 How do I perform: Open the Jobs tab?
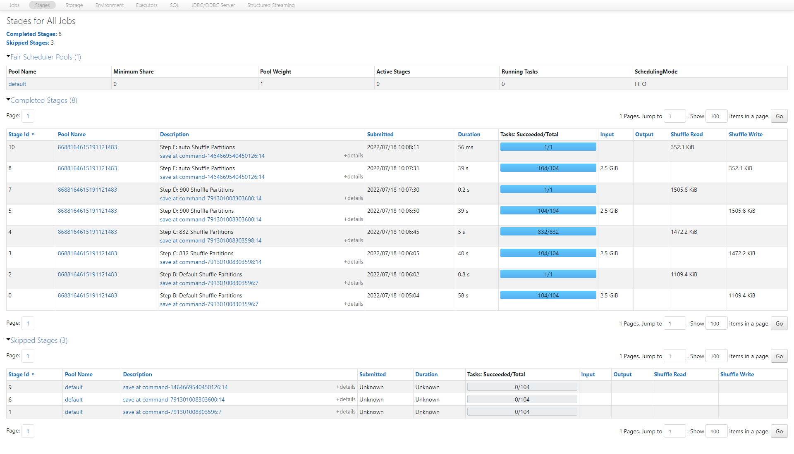pos(14,5)
